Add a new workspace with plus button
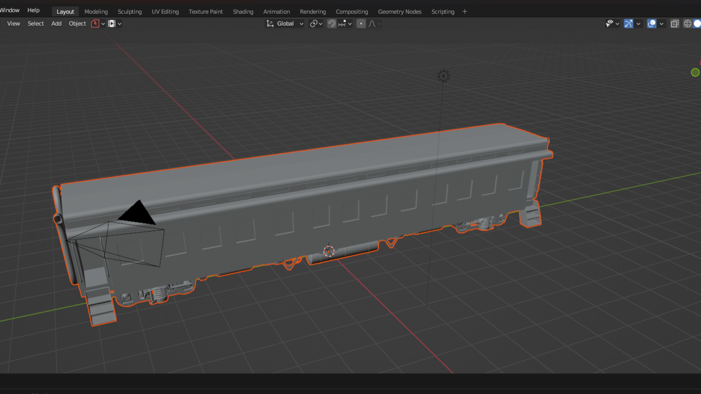The height and width of the screenshot is (394, 701). (465, 11)
